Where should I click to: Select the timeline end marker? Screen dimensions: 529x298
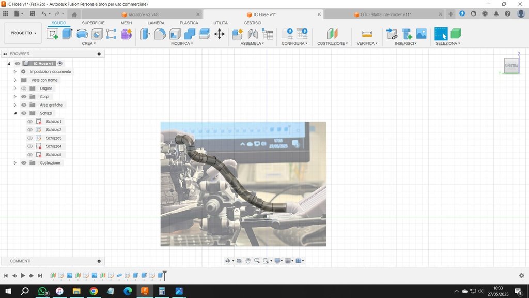point(165,275)
